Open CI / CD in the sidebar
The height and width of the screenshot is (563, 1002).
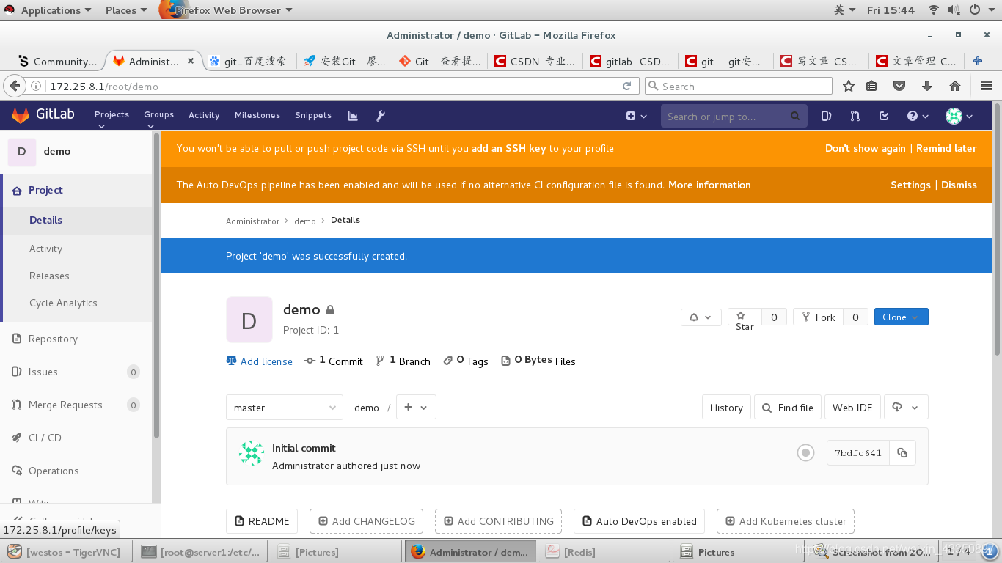click(45, 438)
